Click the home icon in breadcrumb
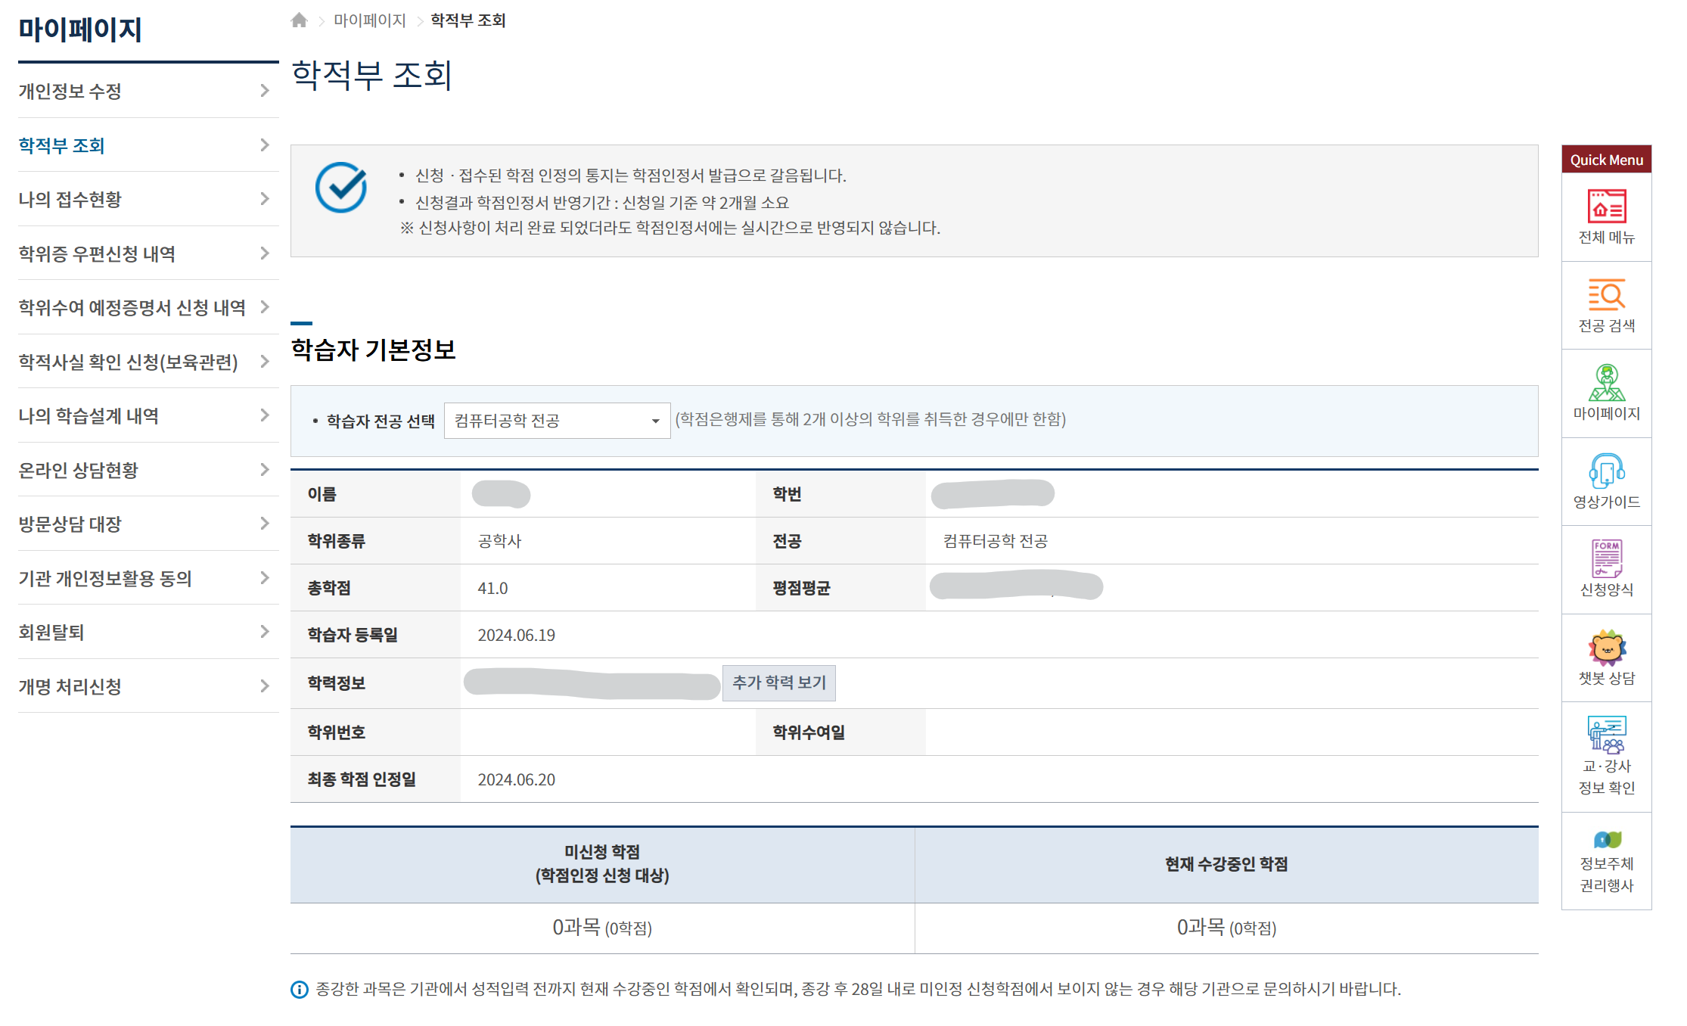This screenshot has width=1687, height=1026. (299, 20)
